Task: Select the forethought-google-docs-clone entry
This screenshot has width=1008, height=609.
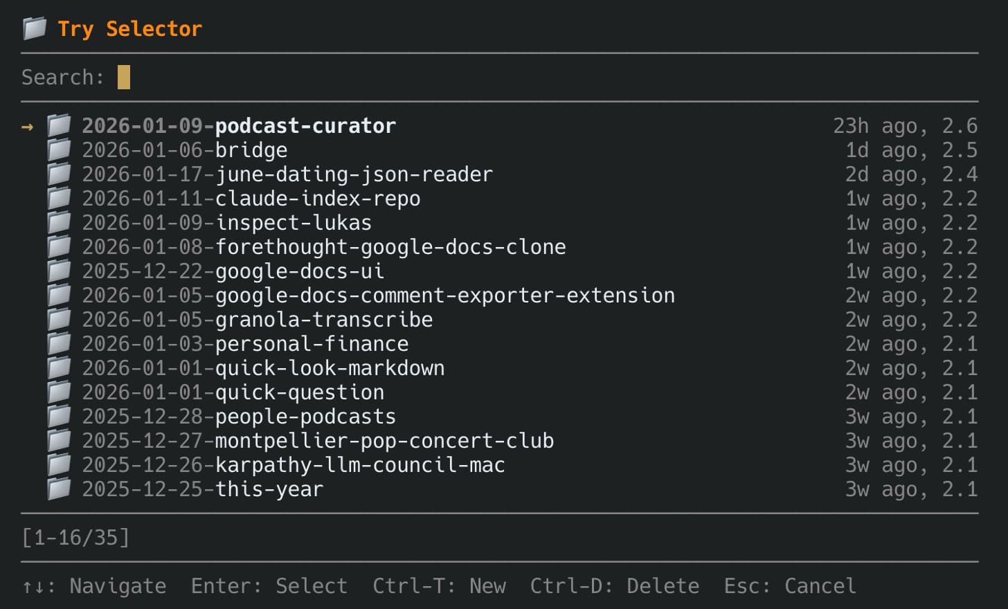Action: click(x=323, y=247)
